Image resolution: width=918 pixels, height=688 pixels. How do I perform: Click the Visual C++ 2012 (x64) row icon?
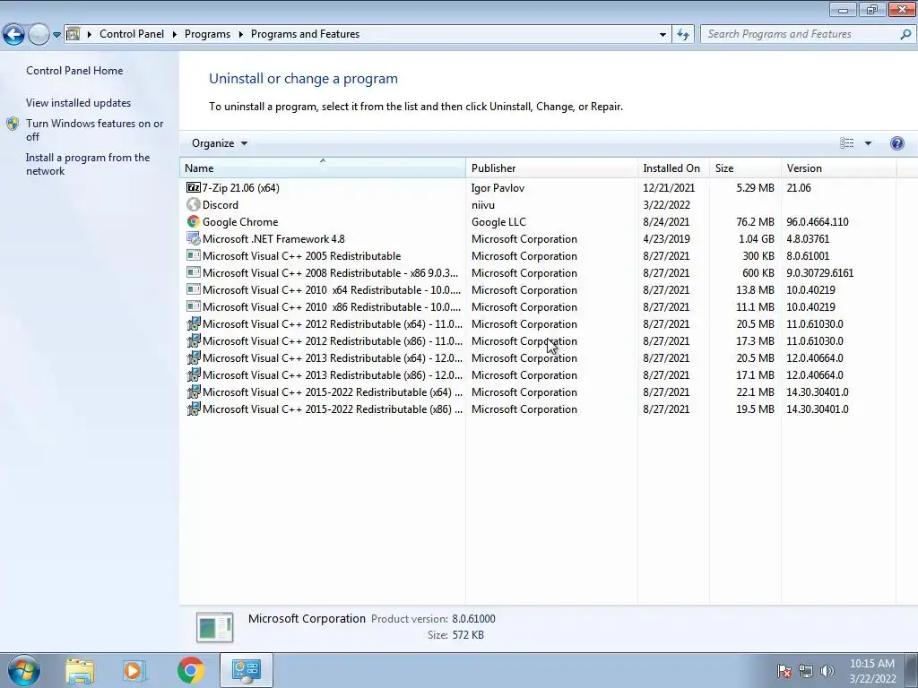pyautogui.click(x=194, y=323)
